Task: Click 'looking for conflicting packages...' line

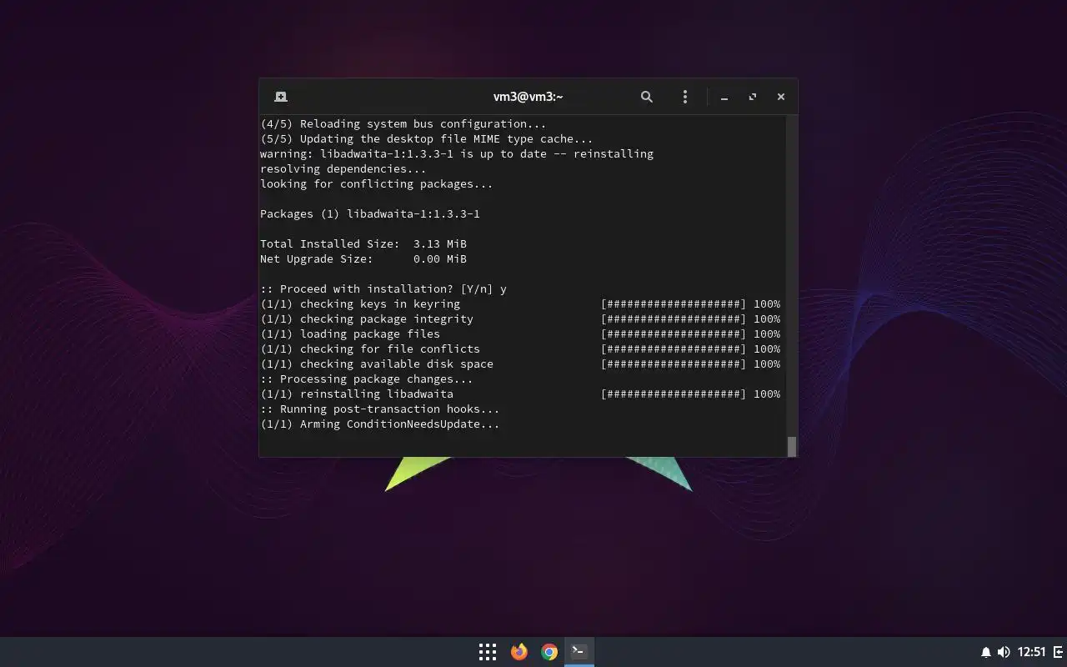Action: [x=377, y=183]
